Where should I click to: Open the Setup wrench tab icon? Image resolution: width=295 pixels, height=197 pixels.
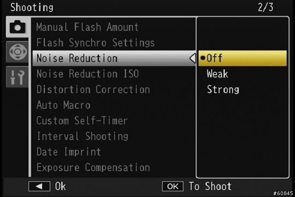point(18,77)
